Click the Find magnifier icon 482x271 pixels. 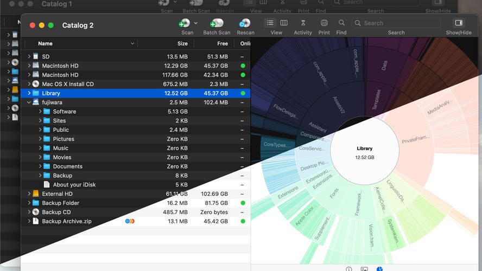pyautogui.click(x=341, y=23)
